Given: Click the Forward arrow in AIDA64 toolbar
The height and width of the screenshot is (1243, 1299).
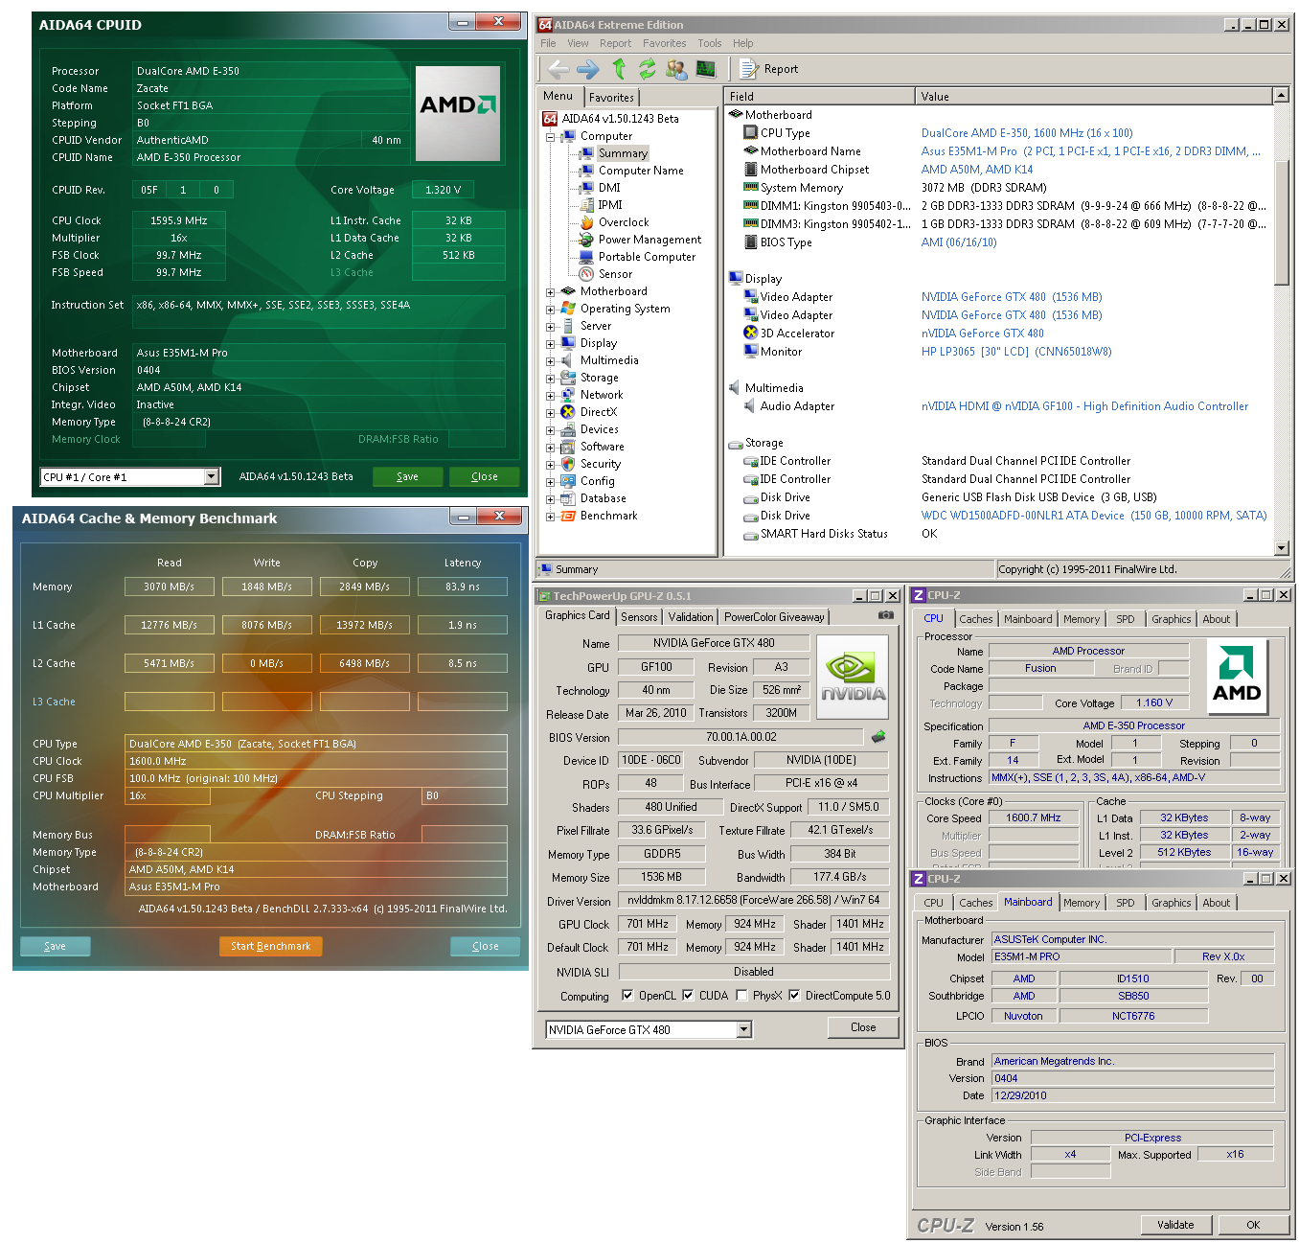Looking at the screenshot, I should pos(588,69).
